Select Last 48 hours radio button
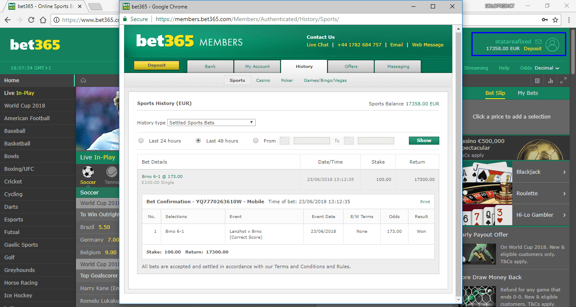Viewport: 576px width, 307px height. coord(198,141)
